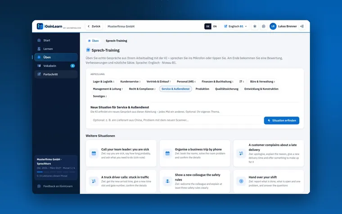
Task: Toggle the theme brightness icon in header
Action: (x=255, y=26)
